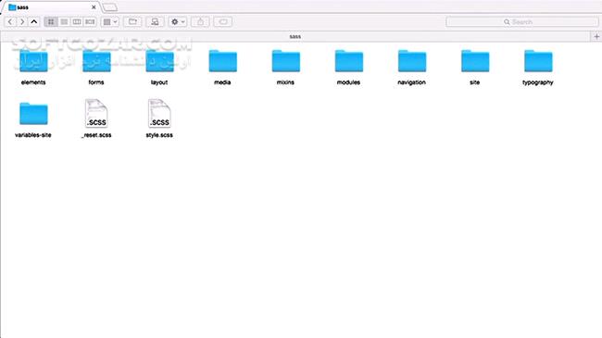Navigate up to the enclosing folder
The width and height of the screenshot is (602, 338).
coord(34,22)
